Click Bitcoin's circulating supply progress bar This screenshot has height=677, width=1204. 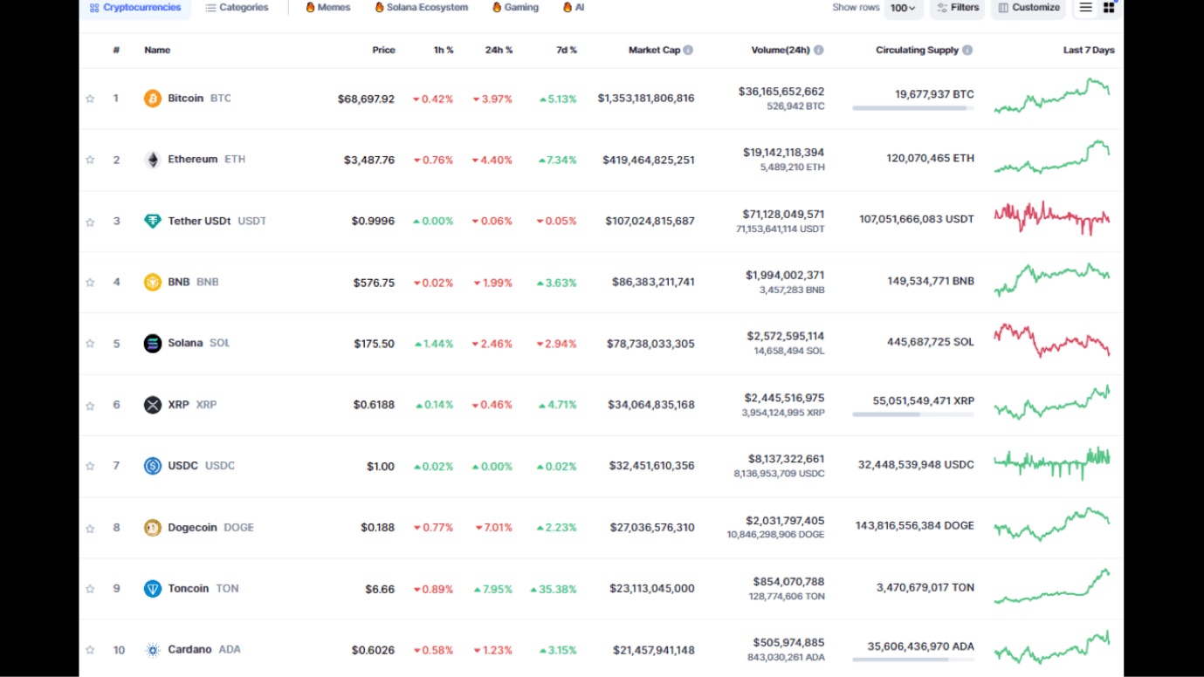912,108
